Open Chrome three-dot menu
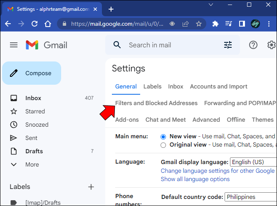This screenshot has width=277, height=206. click(x=269, y=24)
